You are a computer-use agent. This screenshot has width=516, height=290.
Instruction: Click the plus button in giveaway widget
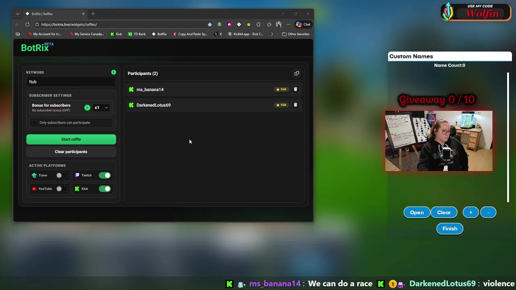click(470, 212)
